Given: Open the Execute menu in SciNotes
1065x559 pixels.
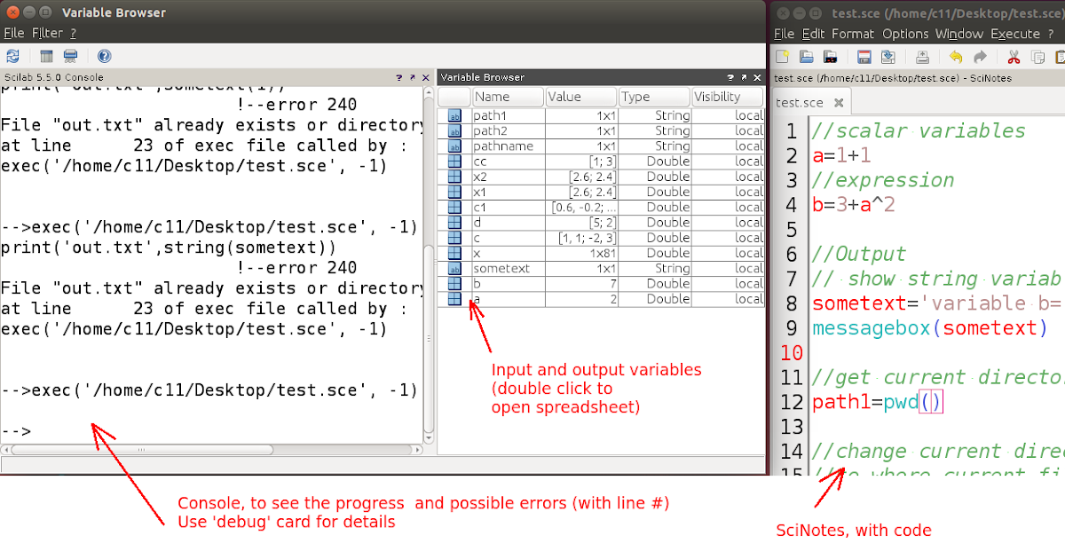Looking at the screenshot, I should click(1014, 34).
